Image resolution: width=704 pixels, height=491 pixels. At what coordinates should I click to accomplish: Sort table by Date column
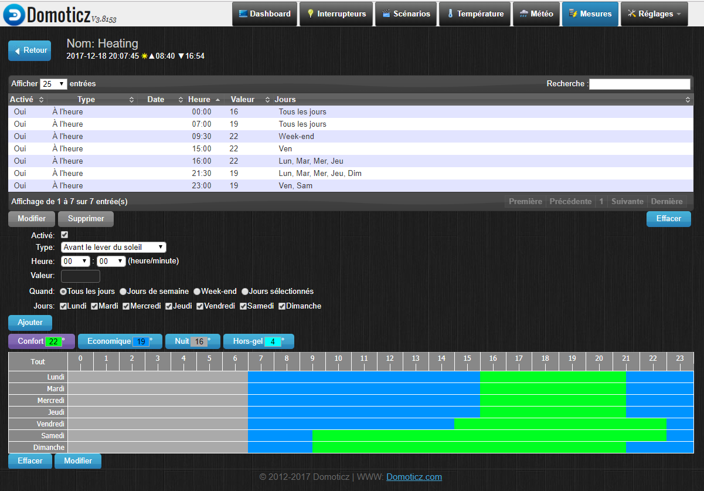pos(161,100)
